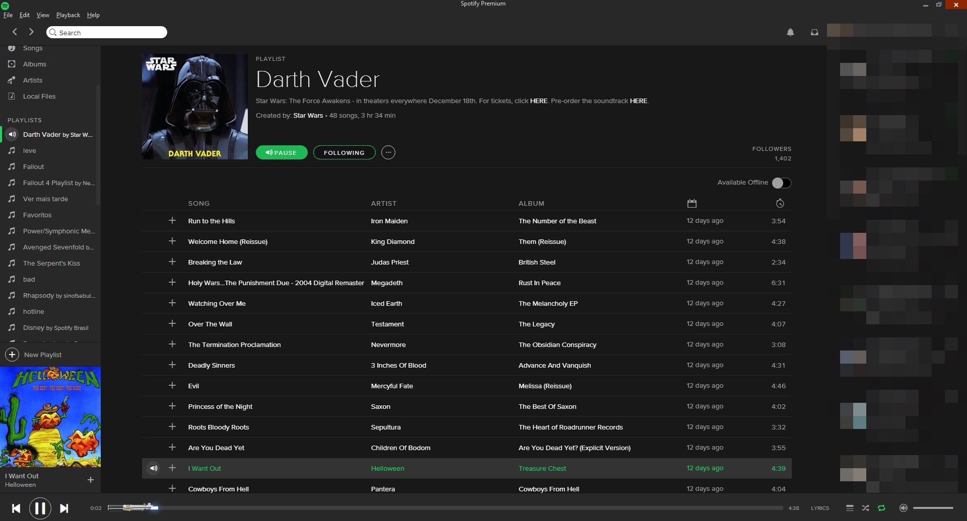Go forward with the right navigation arrow
Viewport: 967px width, 521px height.
[x=31, y=32]
